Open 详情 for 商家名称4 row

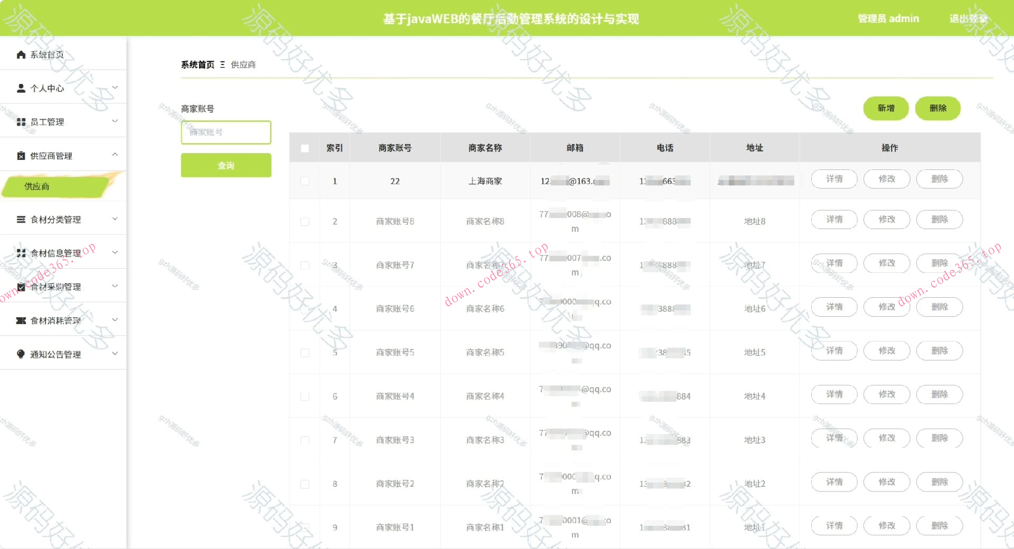[834, 394]
